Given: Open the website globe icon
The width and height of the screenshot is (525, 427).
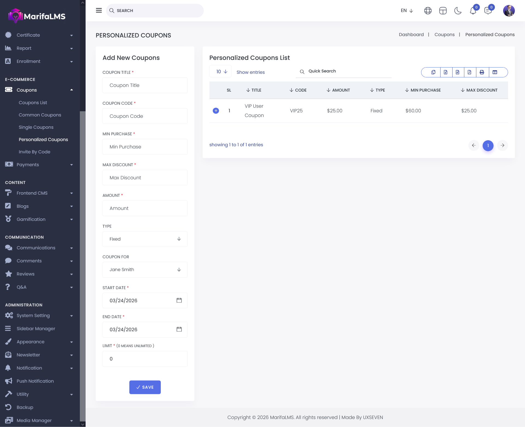Looking at the screenshot, I should click(x=428, y=11).
